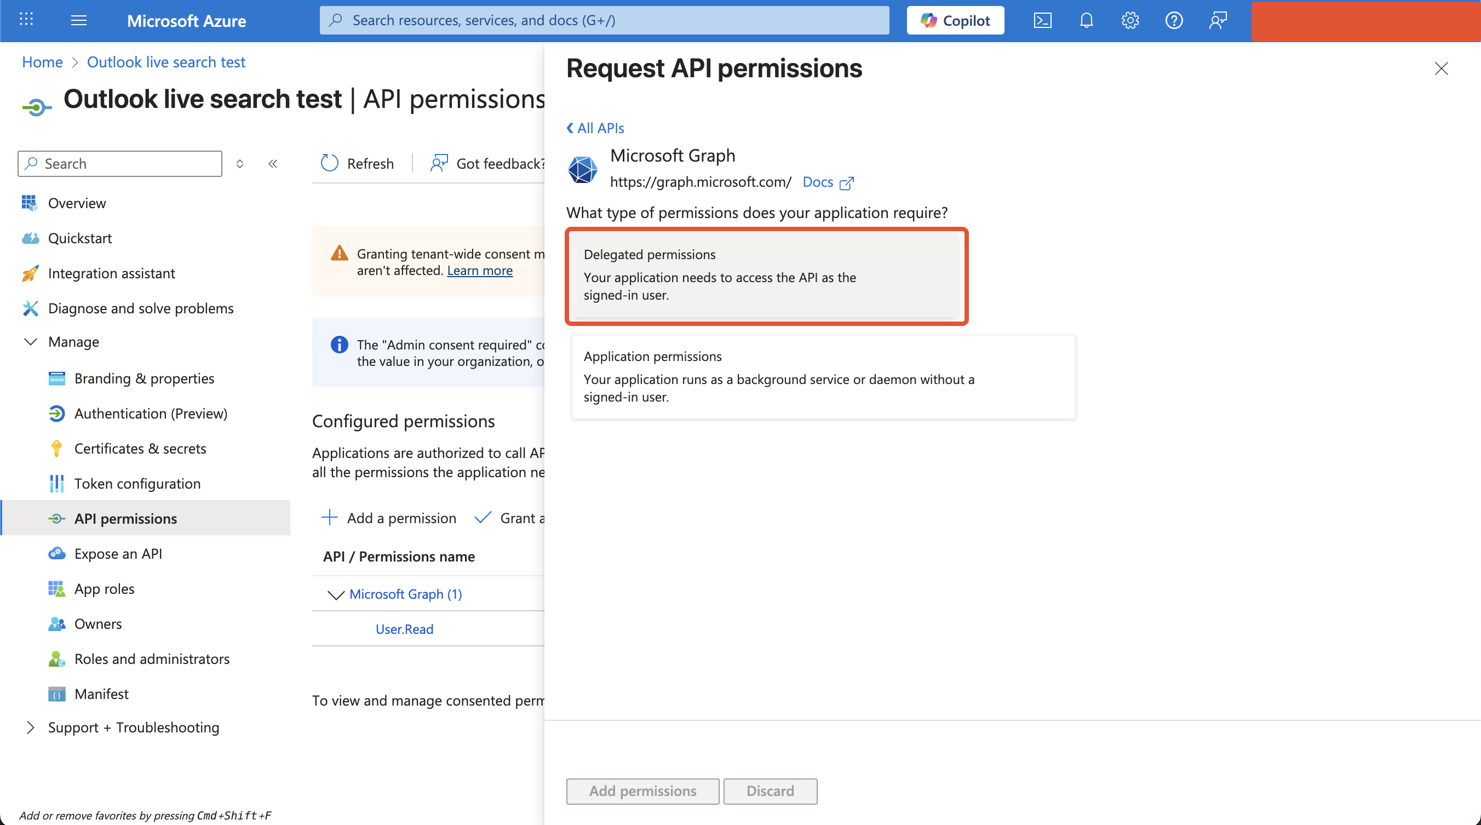
Task: Click the Refresh icon in toolbar
Action: click(x=329, y=163)
